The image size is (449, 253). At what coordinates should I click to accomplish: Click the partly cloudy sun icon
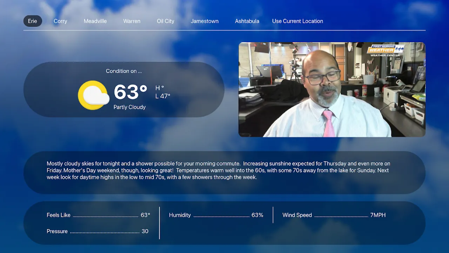[x=93, y=95]
